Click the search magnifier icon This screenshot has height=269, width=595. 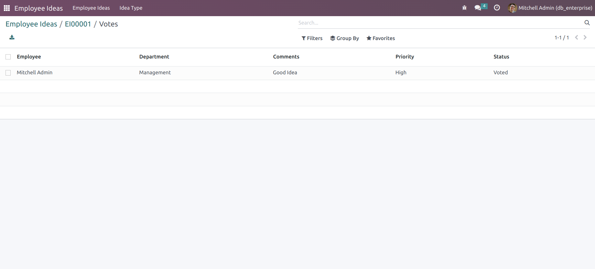(x=587, y=23)
